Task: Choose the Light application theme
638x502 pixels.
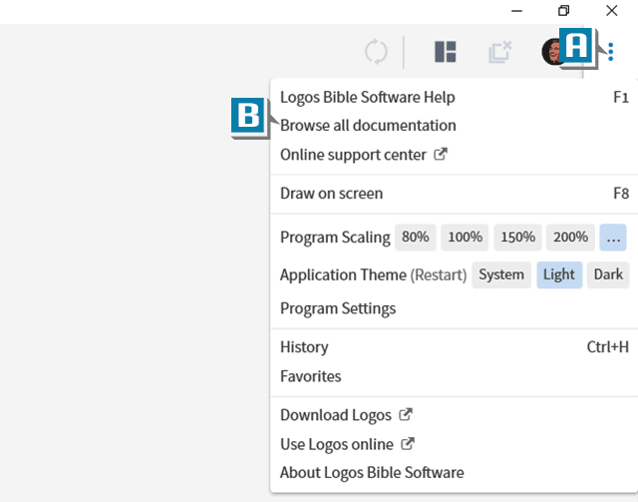Action: [x=559, y=274]
